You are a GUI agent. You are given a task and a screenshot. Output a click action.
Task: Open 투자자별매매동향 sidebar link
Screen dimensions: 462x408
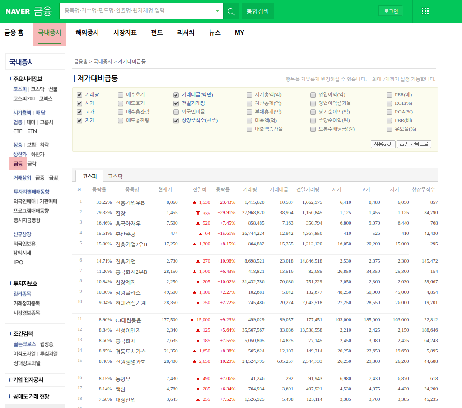click(31, 192)
